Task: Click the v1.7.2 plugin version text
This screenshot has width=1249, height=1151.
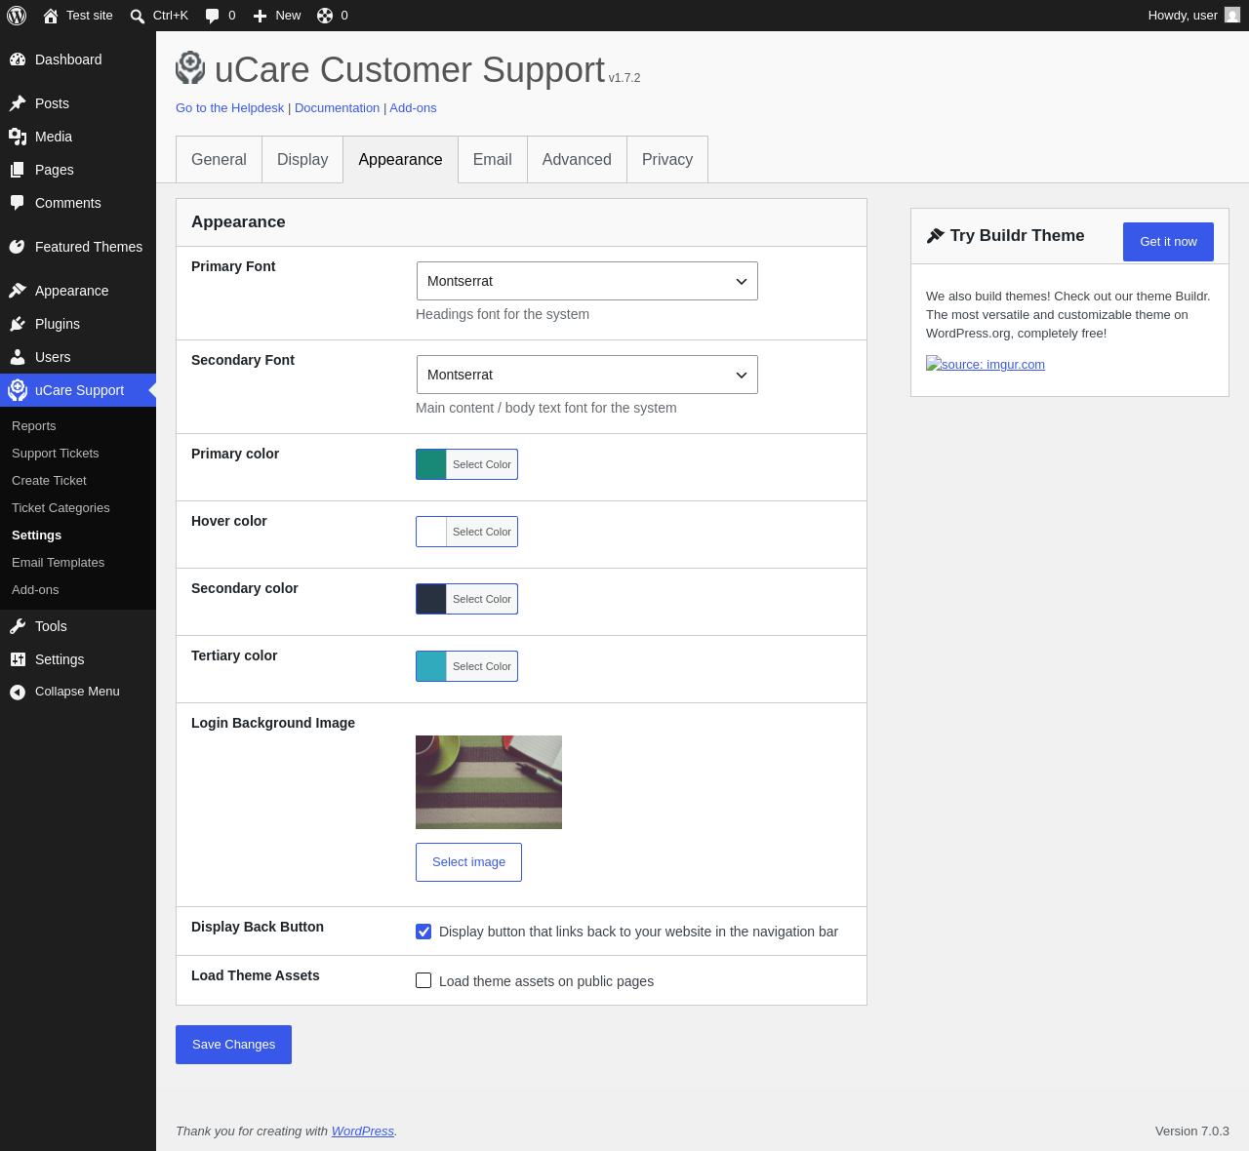Action: (624, 78)
